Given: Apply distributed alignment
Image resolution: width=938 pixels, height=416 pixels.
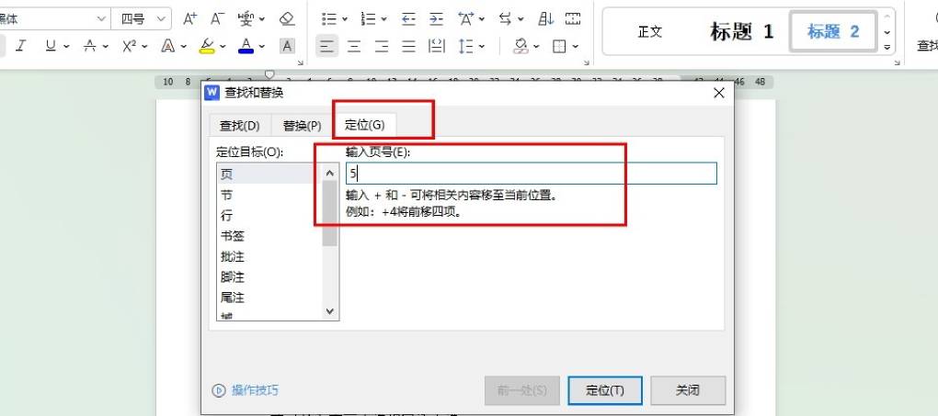Looking at the screenshot, I should 437,45.
